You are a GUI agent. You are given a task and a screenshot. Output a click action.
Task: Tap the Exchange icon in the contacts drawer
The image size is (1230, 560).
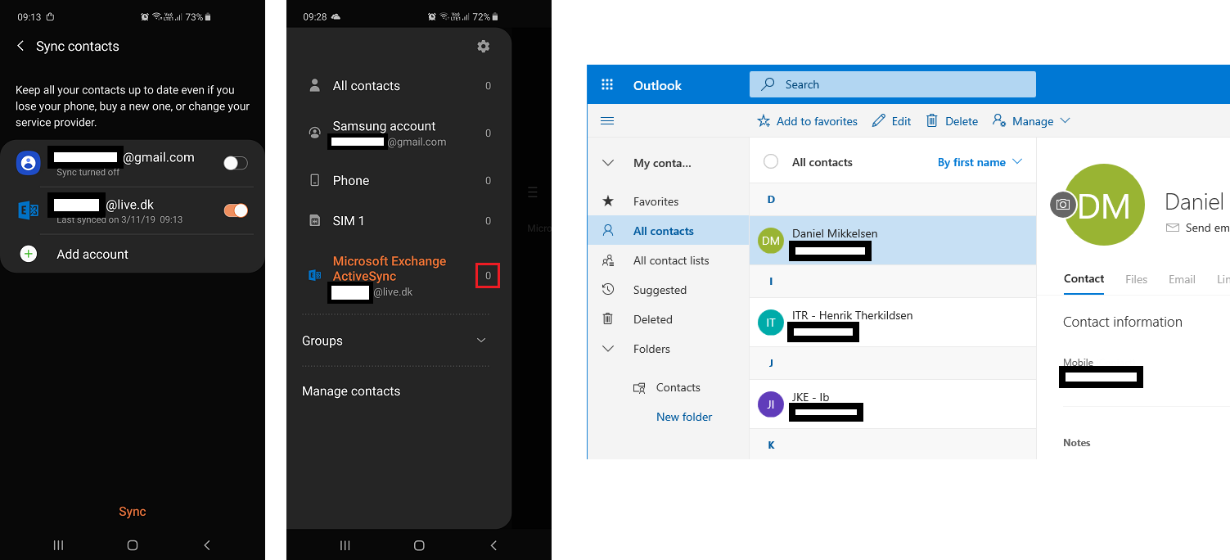(314, 276)
